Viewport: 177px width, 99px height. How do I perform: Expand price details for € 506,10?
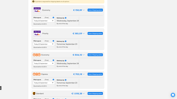click(x=84, y=55)
